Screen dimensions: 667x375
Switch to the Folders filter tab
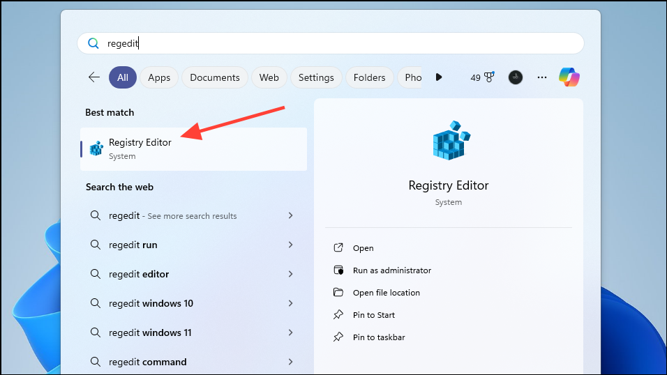point(369,77)
